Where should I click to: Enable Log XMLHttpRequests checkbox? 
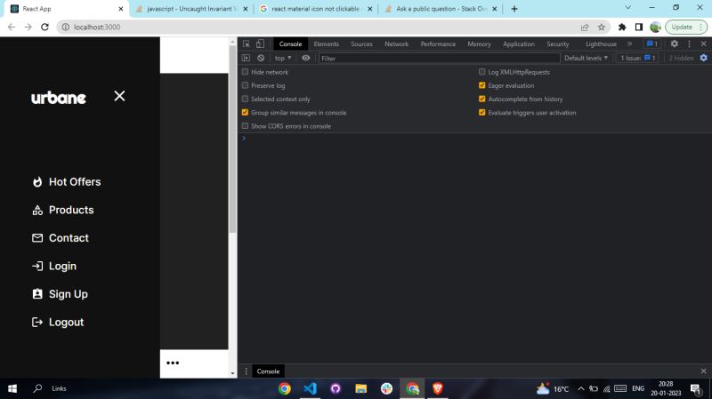click(482, 72)
